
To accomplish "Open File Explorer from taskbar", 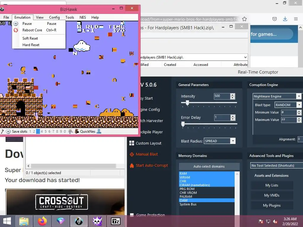I will [x=24, y=221].
